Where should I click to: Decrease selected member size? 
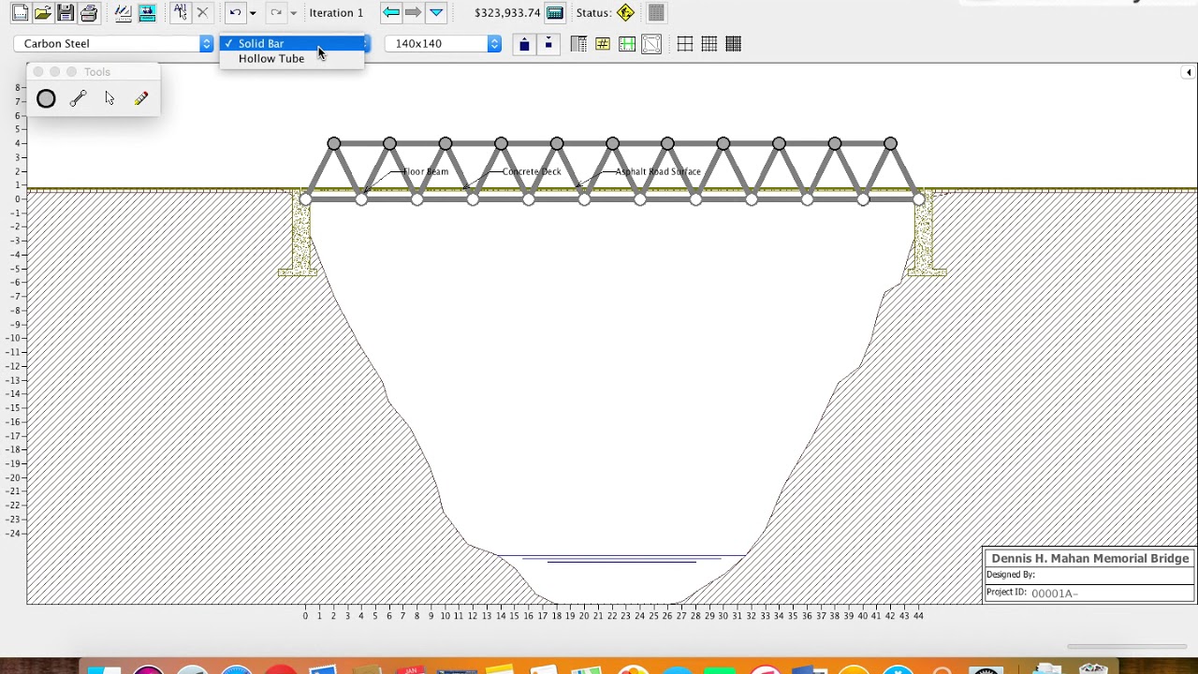pyautogui.click(x=548, y=44)
